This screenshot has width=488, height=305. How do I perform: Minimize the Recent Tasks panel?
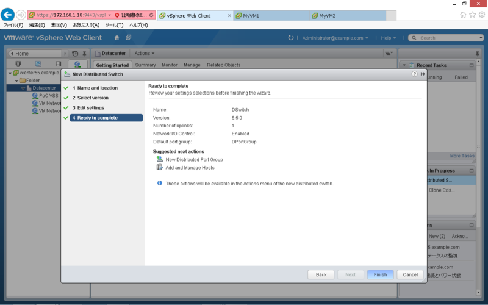point(472,65)
